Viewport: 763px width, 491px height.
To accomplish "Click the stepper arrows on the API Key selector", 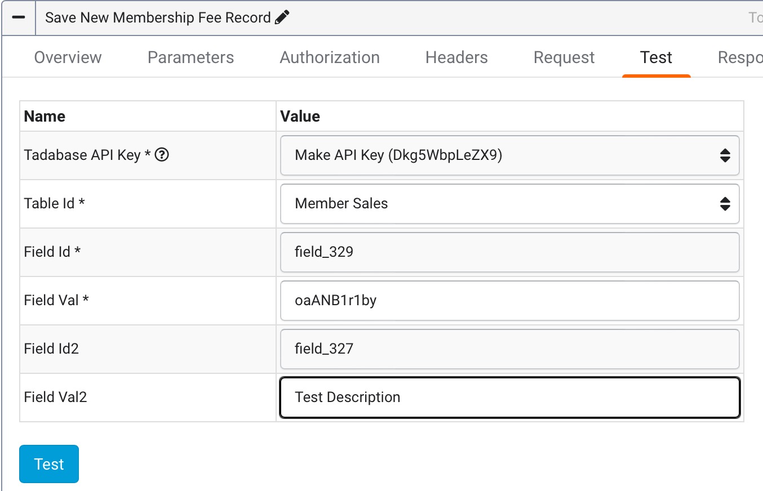I will pos(726,155).
